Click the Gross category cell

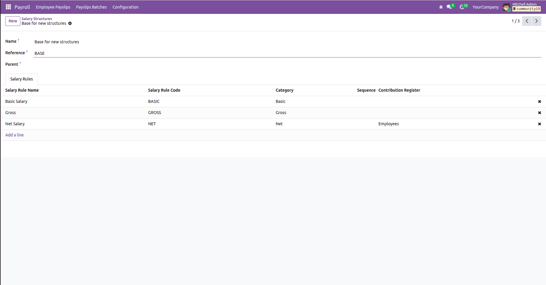281,113
